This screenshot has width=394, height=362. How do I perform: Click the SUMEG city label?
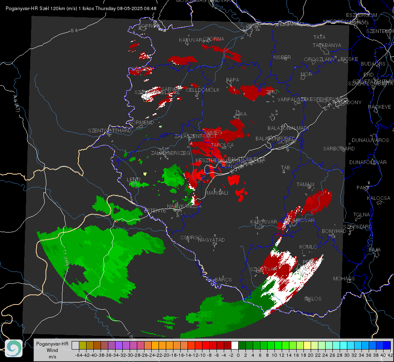213,133
